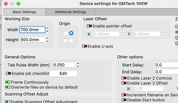This screenshot has height=103, width=178.
Task: Increase Width using stepper up arrow
Action: (x=47, y=28)
